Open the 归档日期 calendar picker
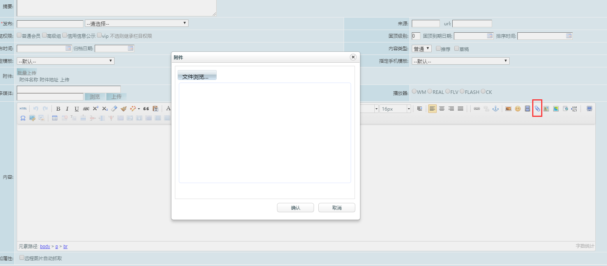607x266 pixels. (x=131, y=48)
